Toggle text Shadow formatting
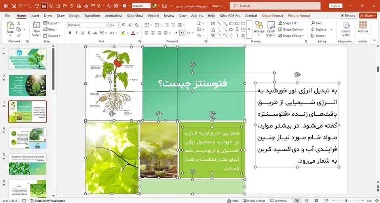Screen dimensions: 380x203 click(x=89, y=33)
